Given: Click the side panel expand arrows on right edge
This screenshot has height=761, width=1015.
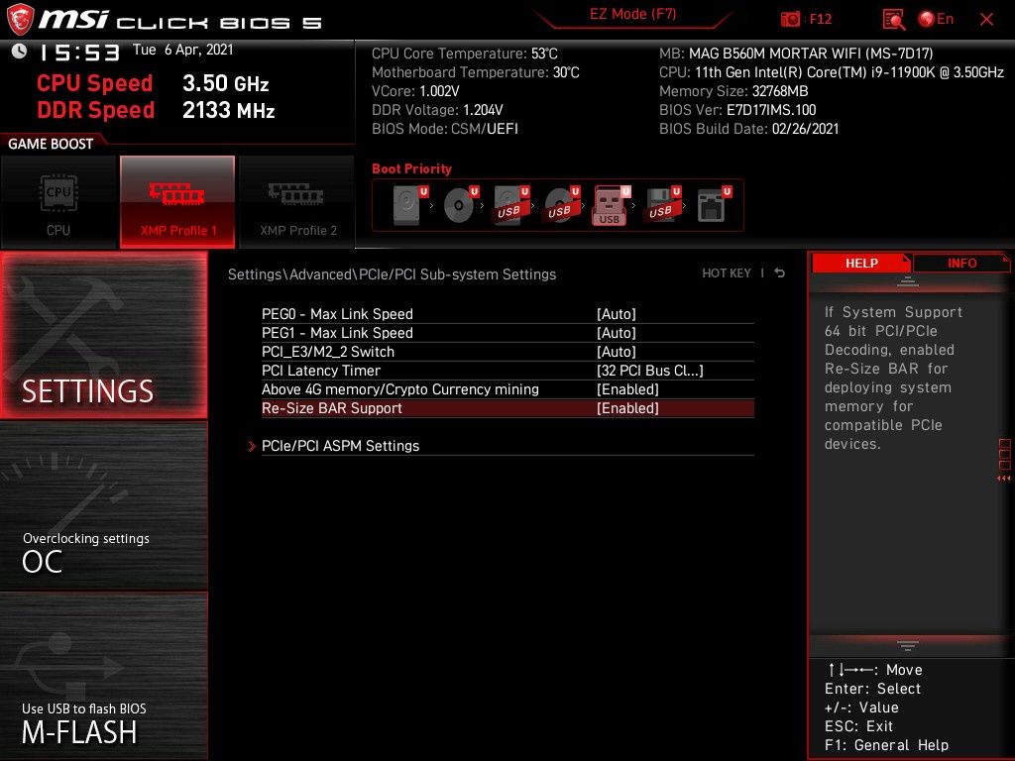Looking at the screenshot, I should pos(1003,479).
